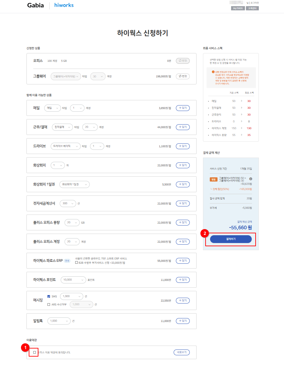The image size is (284, 365).
Task: Click the 안내 badge next to 하이웍스 파로스 ERP
Action: 67,261
